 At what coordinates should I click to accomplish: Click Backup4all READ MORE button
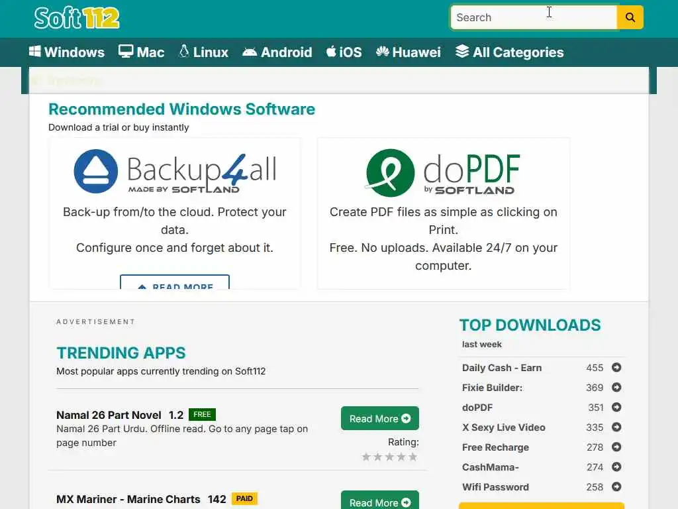(x=175, y=282)
